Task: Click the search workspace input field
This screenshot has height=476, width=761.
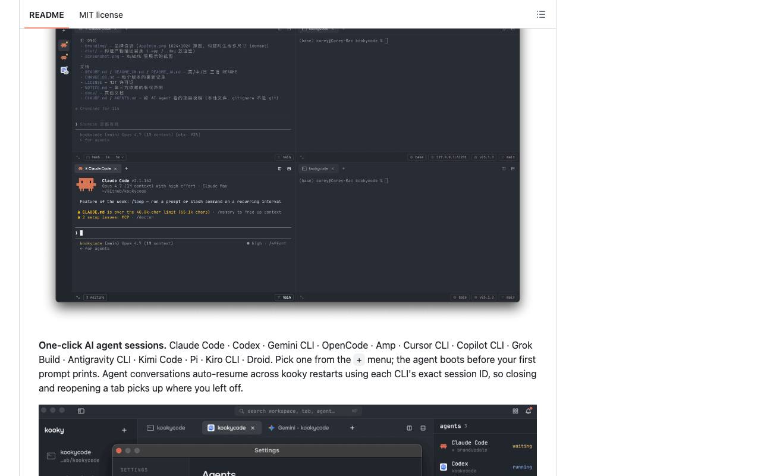Action: 298,411
